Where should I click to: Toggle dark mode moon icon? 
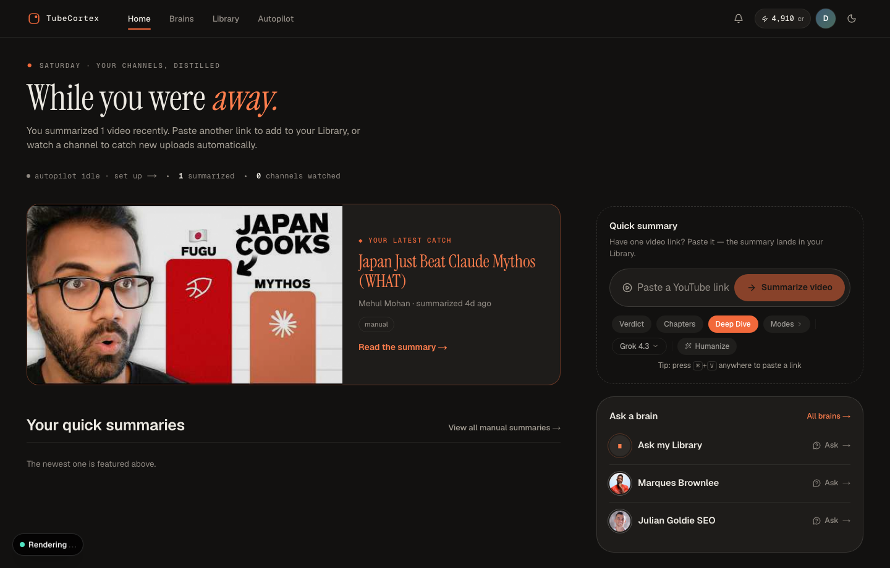point(852,19)
